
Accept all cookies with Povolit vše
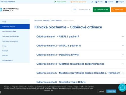(111, 91)
